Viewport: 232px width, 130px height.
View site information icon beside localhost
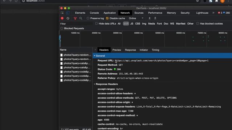23,1
